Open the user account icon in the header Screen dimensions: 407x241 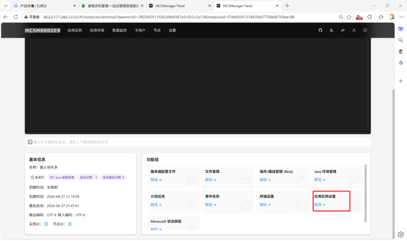(354, 30)
